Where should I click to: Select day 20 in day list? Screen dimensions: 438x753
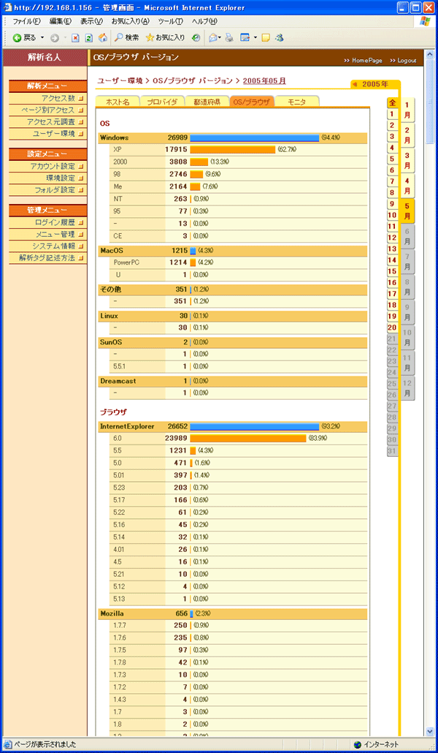coord(392,328)
